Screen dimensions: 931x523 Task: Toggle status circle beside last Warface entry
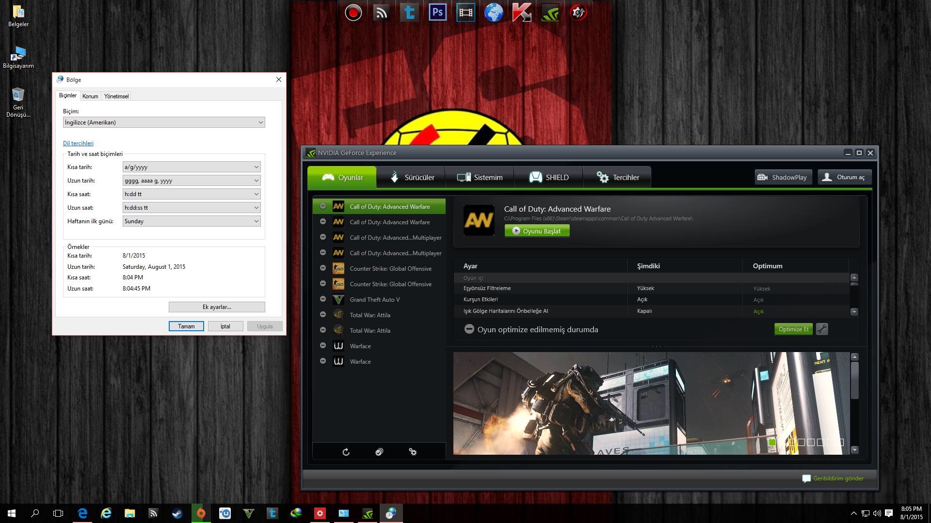click(322, 361)
